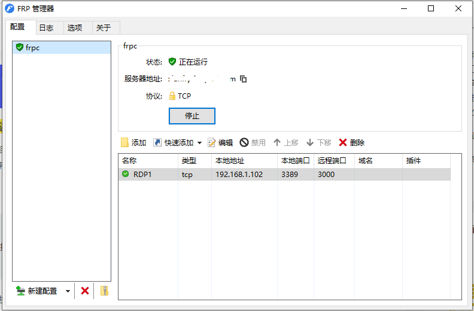
Task: Click the 正在运行 status text
Action: [193, 62]
